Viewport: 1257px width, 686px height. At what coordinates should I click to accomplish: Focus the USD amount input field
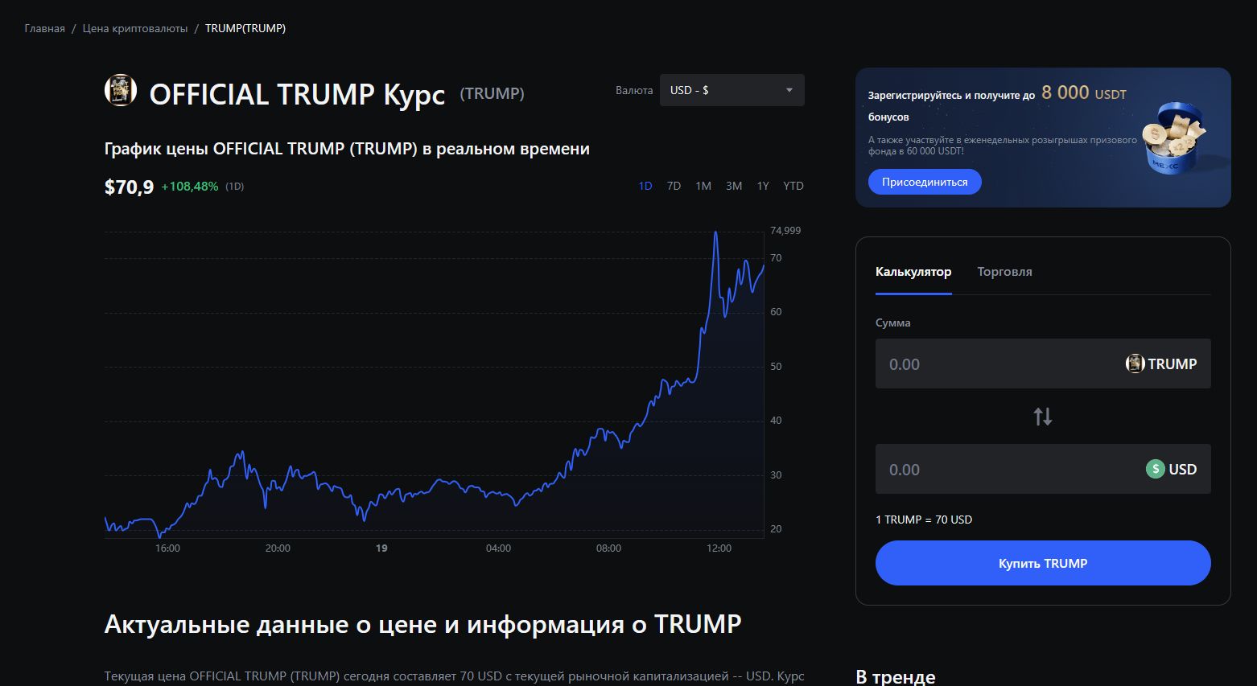tap(1043, 469)
